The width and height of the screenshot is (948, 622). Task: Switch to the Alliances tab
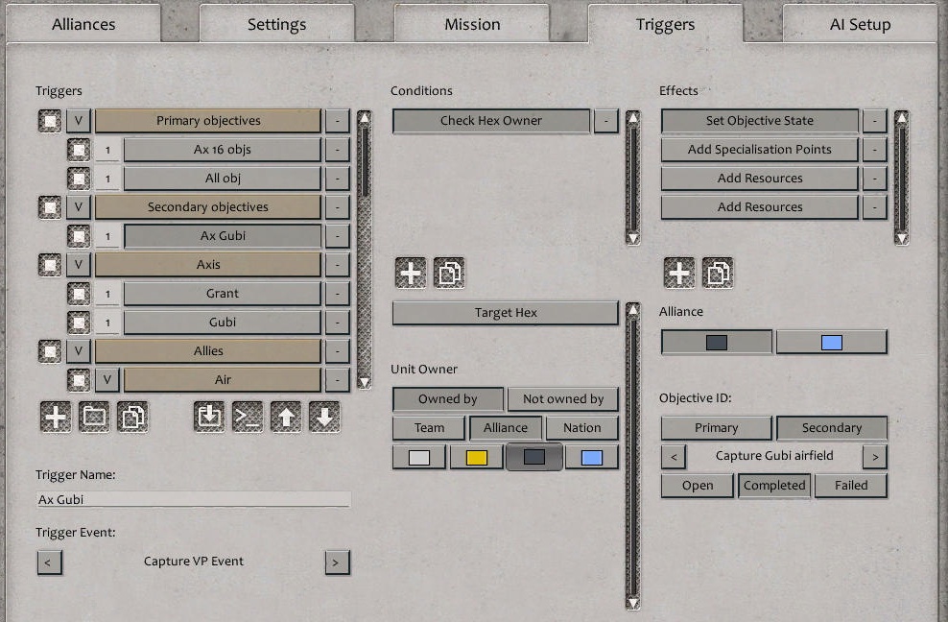(83, 24)
